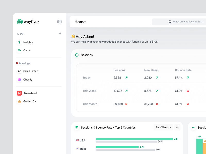Click the Sales Expert icon
Image resolution: width=206 pixels, height=154 pixels.
(19, 71)
